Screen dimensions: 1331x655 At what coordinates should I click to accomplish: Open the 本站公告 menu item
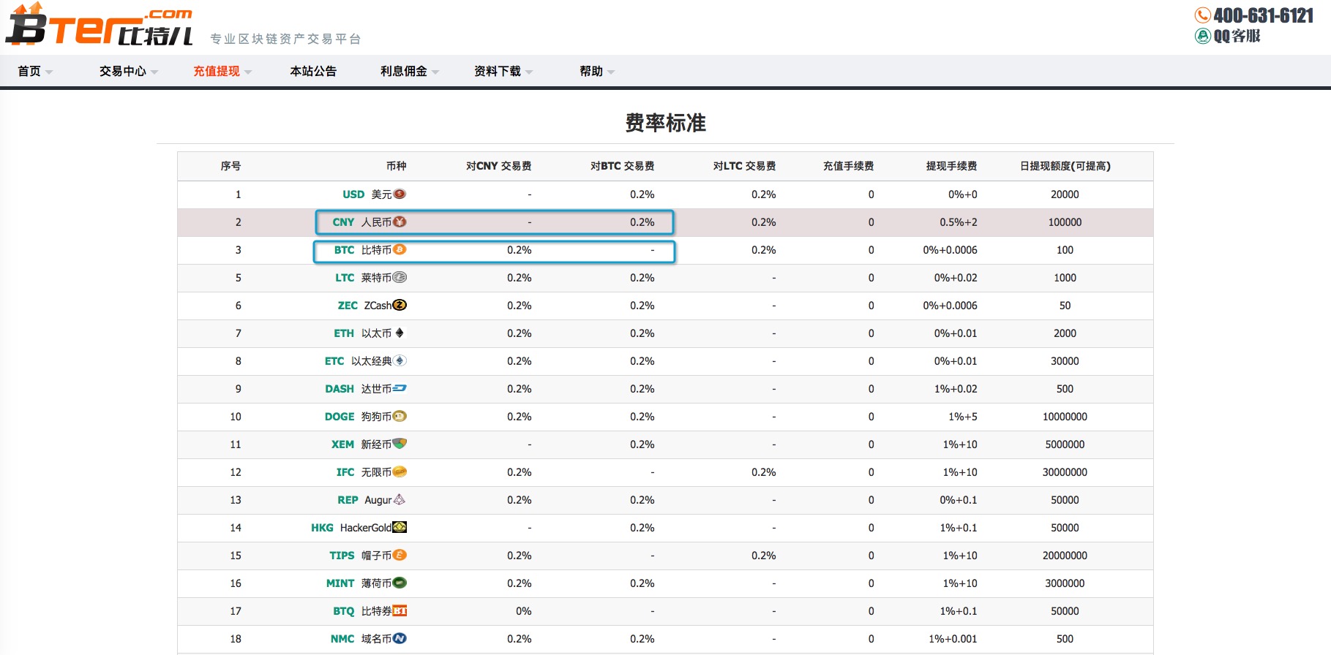coord(313,71)
